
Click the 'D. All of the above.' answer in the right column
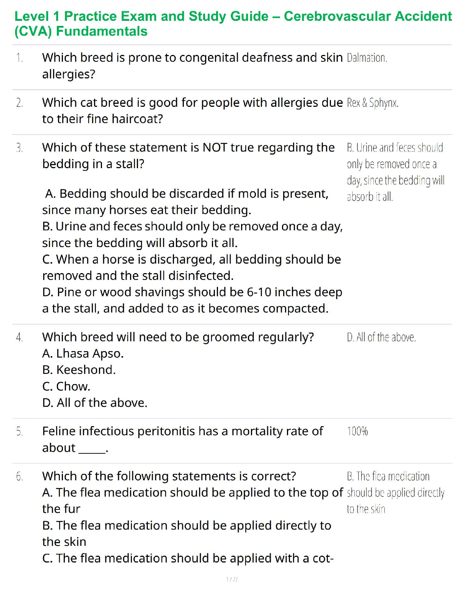pos(381,337)
